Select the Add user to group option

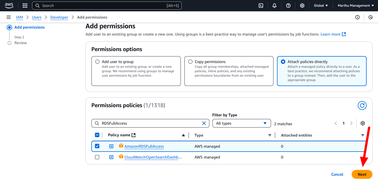97,62
